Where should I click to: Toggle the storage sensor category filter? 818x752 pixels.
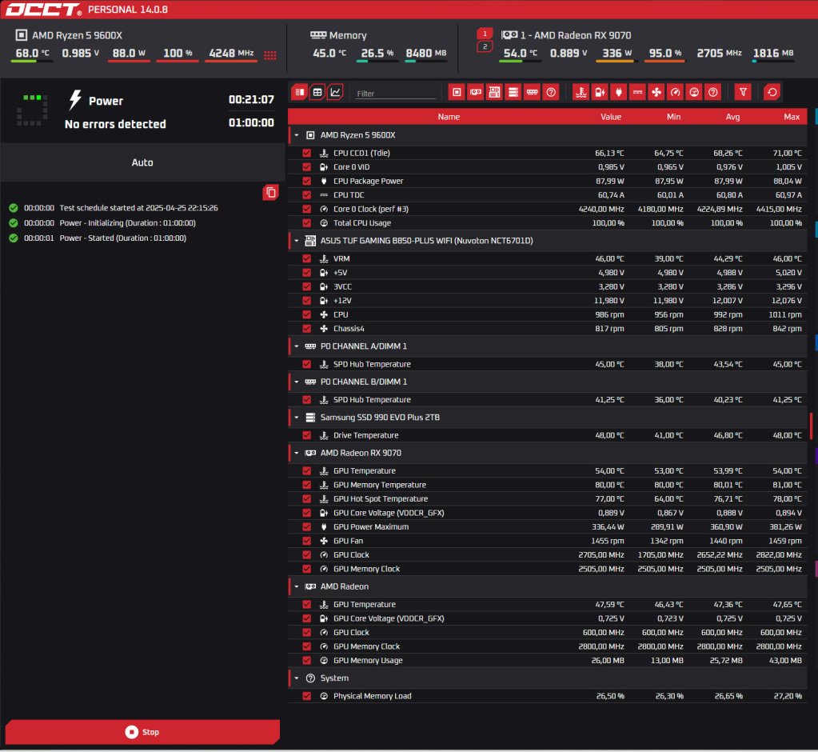[x=513, y=92]
